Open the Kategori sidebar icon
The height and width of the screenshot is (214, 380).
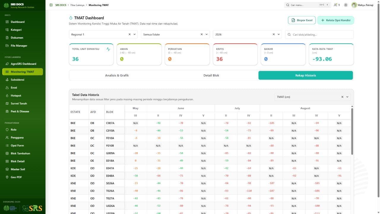[x=7, y=30]
